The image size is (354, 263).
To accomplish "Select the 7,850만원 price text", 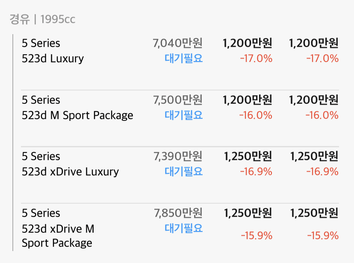I will click(x=177, y=213).
